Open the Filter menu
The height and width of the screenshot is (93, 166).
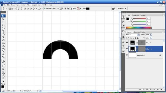click(x=28, y=5)
